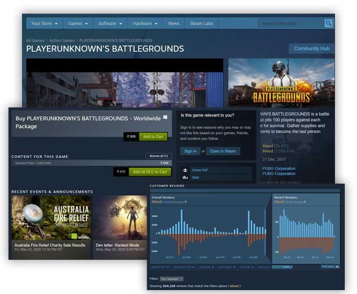Add Worldwide Package to Cart
Image resolution: width=357 pixels, height=294 pixels.
[x=153, y=137]
